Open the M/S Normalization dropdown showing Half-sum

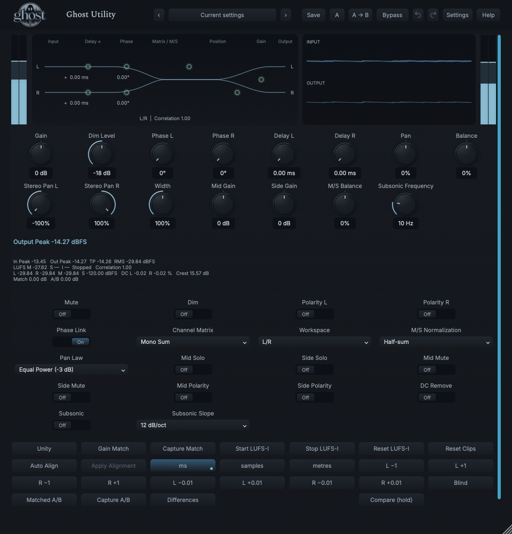436,342
